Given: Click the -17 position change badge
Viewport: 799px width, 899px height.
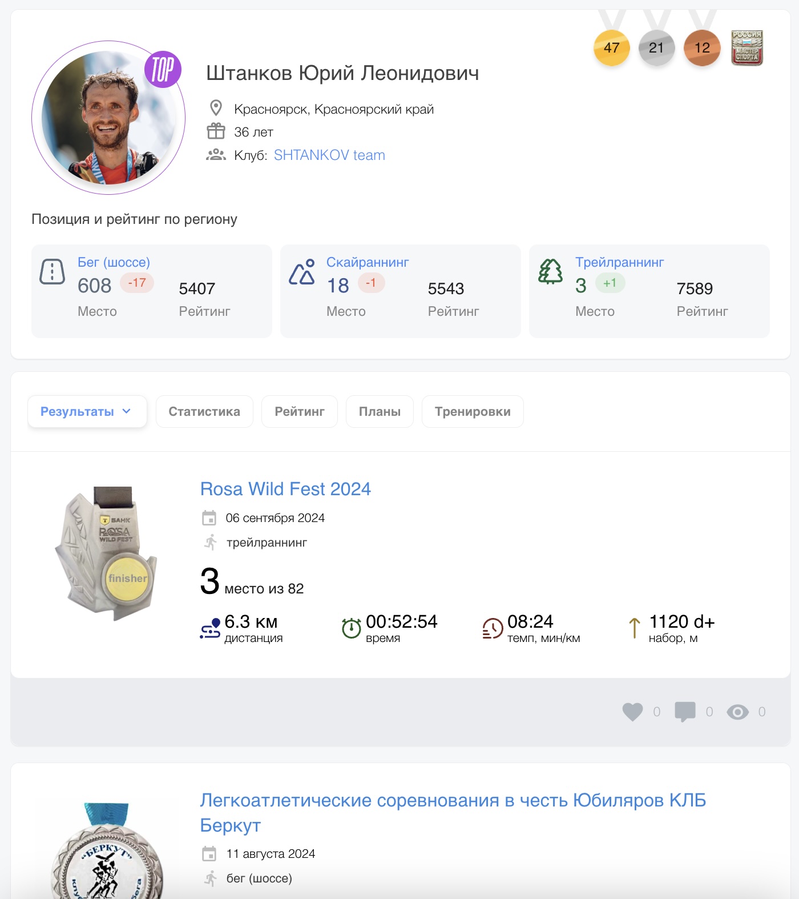Looking at the screenshot, I should pos(137,283).
